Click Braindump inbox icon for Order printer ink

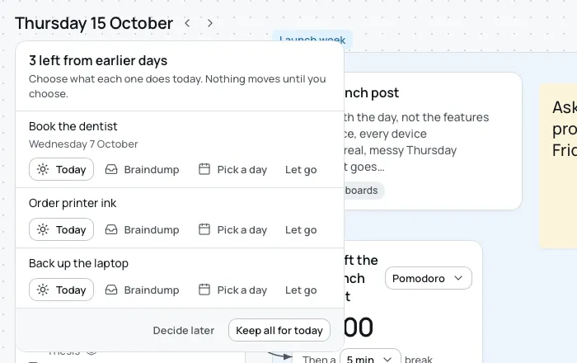(x=111, y=229)
